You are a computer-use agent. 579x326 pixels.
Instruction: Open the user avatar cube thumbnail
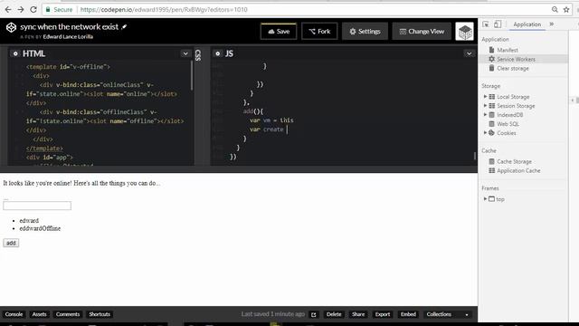[464, 32]
